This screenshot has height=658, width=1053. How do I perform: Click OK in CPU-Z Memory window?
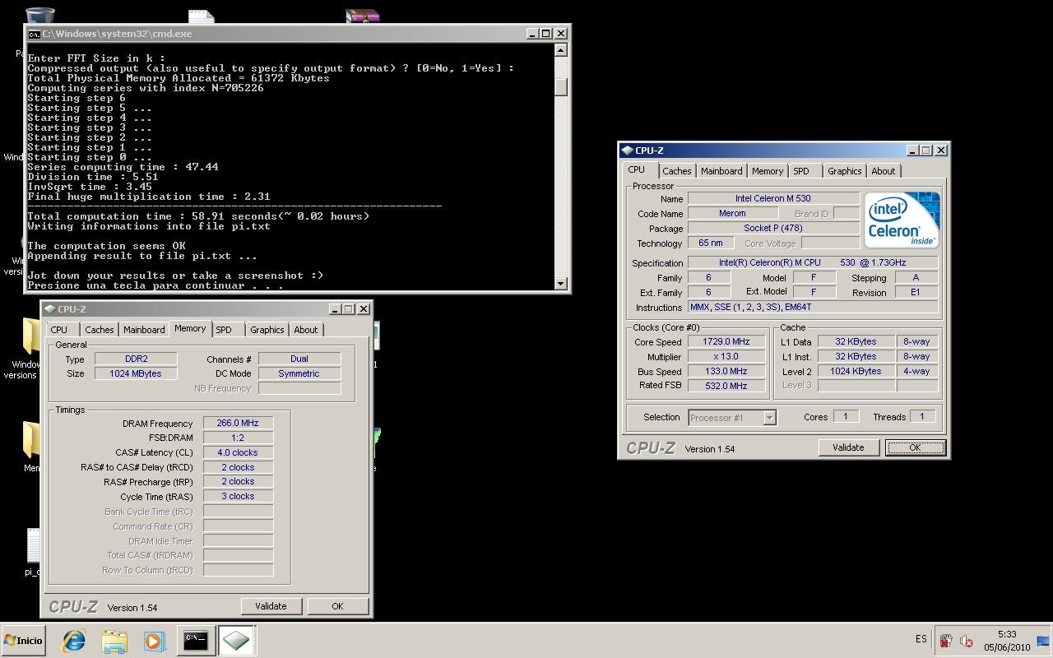(337, 606)
